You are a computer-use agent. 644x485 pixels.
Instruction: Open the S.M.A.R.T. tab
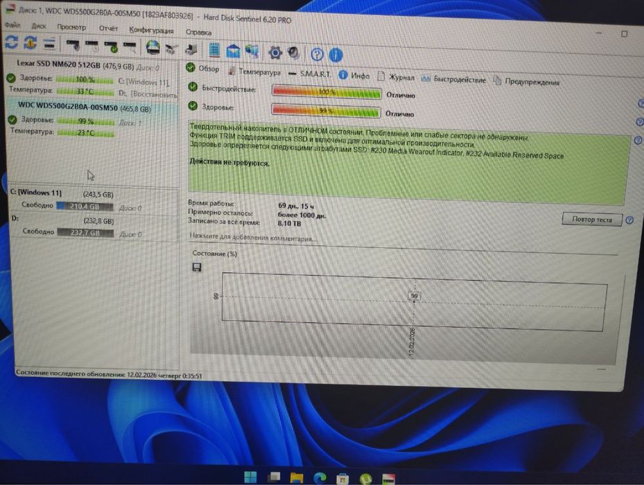pos(310,74)
